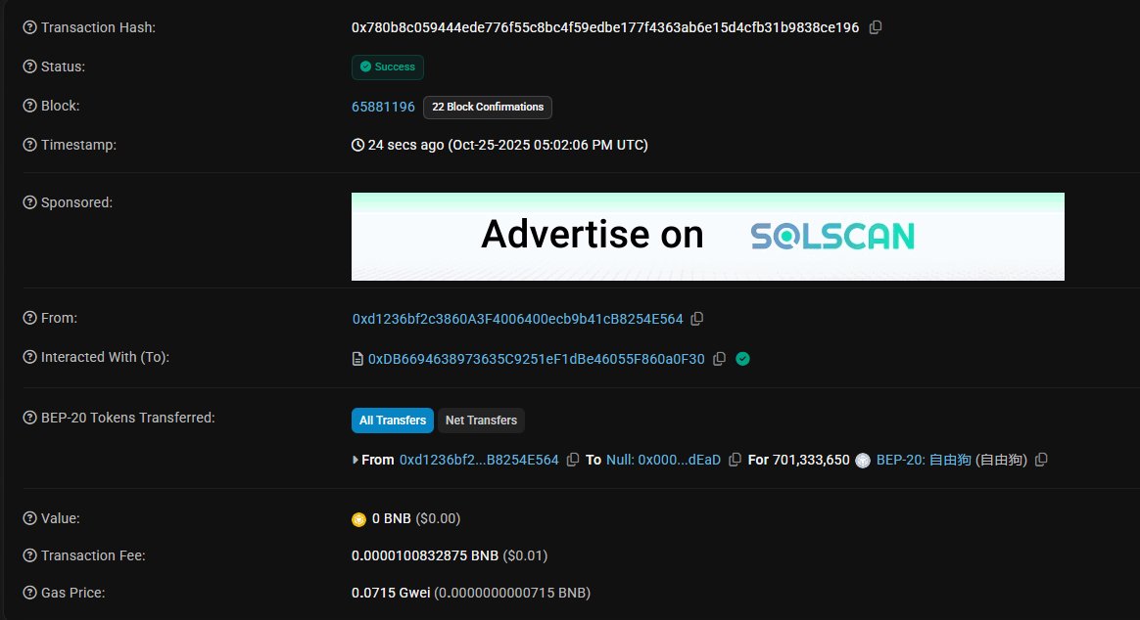Expand the token transfer row arrow before From

coord(355,460)
